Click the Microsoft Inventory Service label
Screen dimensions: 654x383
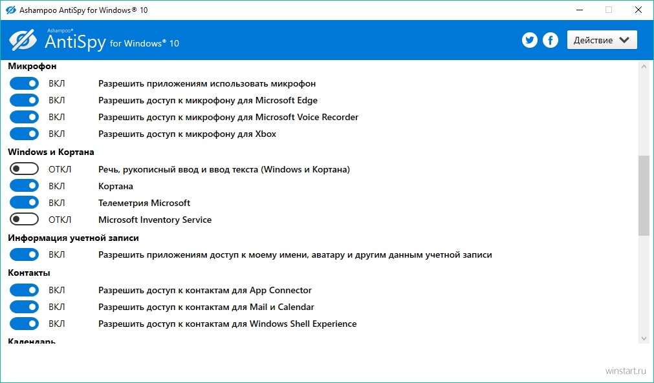[155, 220]
